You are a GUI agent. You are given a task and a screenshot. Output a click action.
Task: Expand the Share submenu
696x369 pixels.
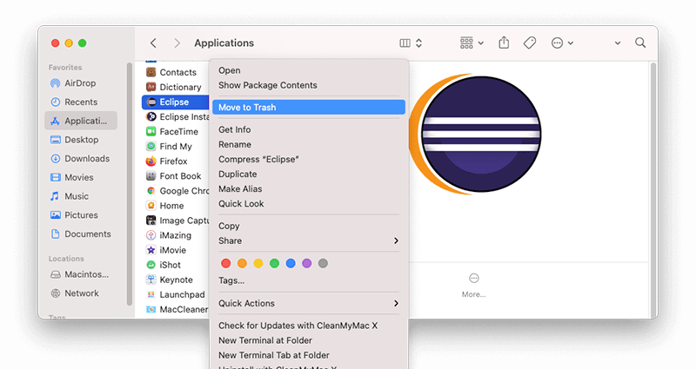pos(309,241)
